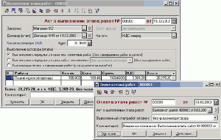Click the act date field 19.03.2003

[162, 21]
